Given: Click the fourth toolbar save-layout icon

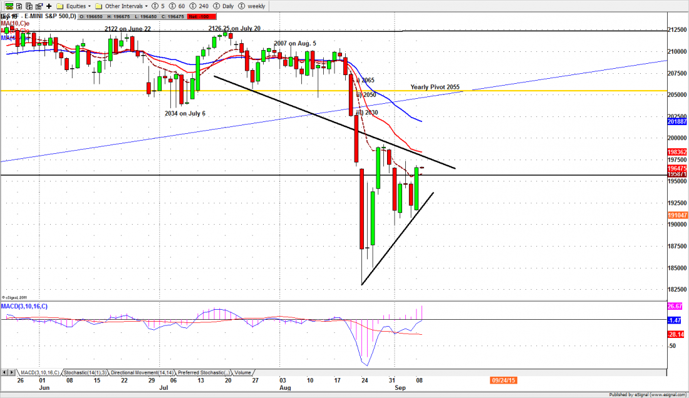Looking at the screenshot, I should 38,6.
